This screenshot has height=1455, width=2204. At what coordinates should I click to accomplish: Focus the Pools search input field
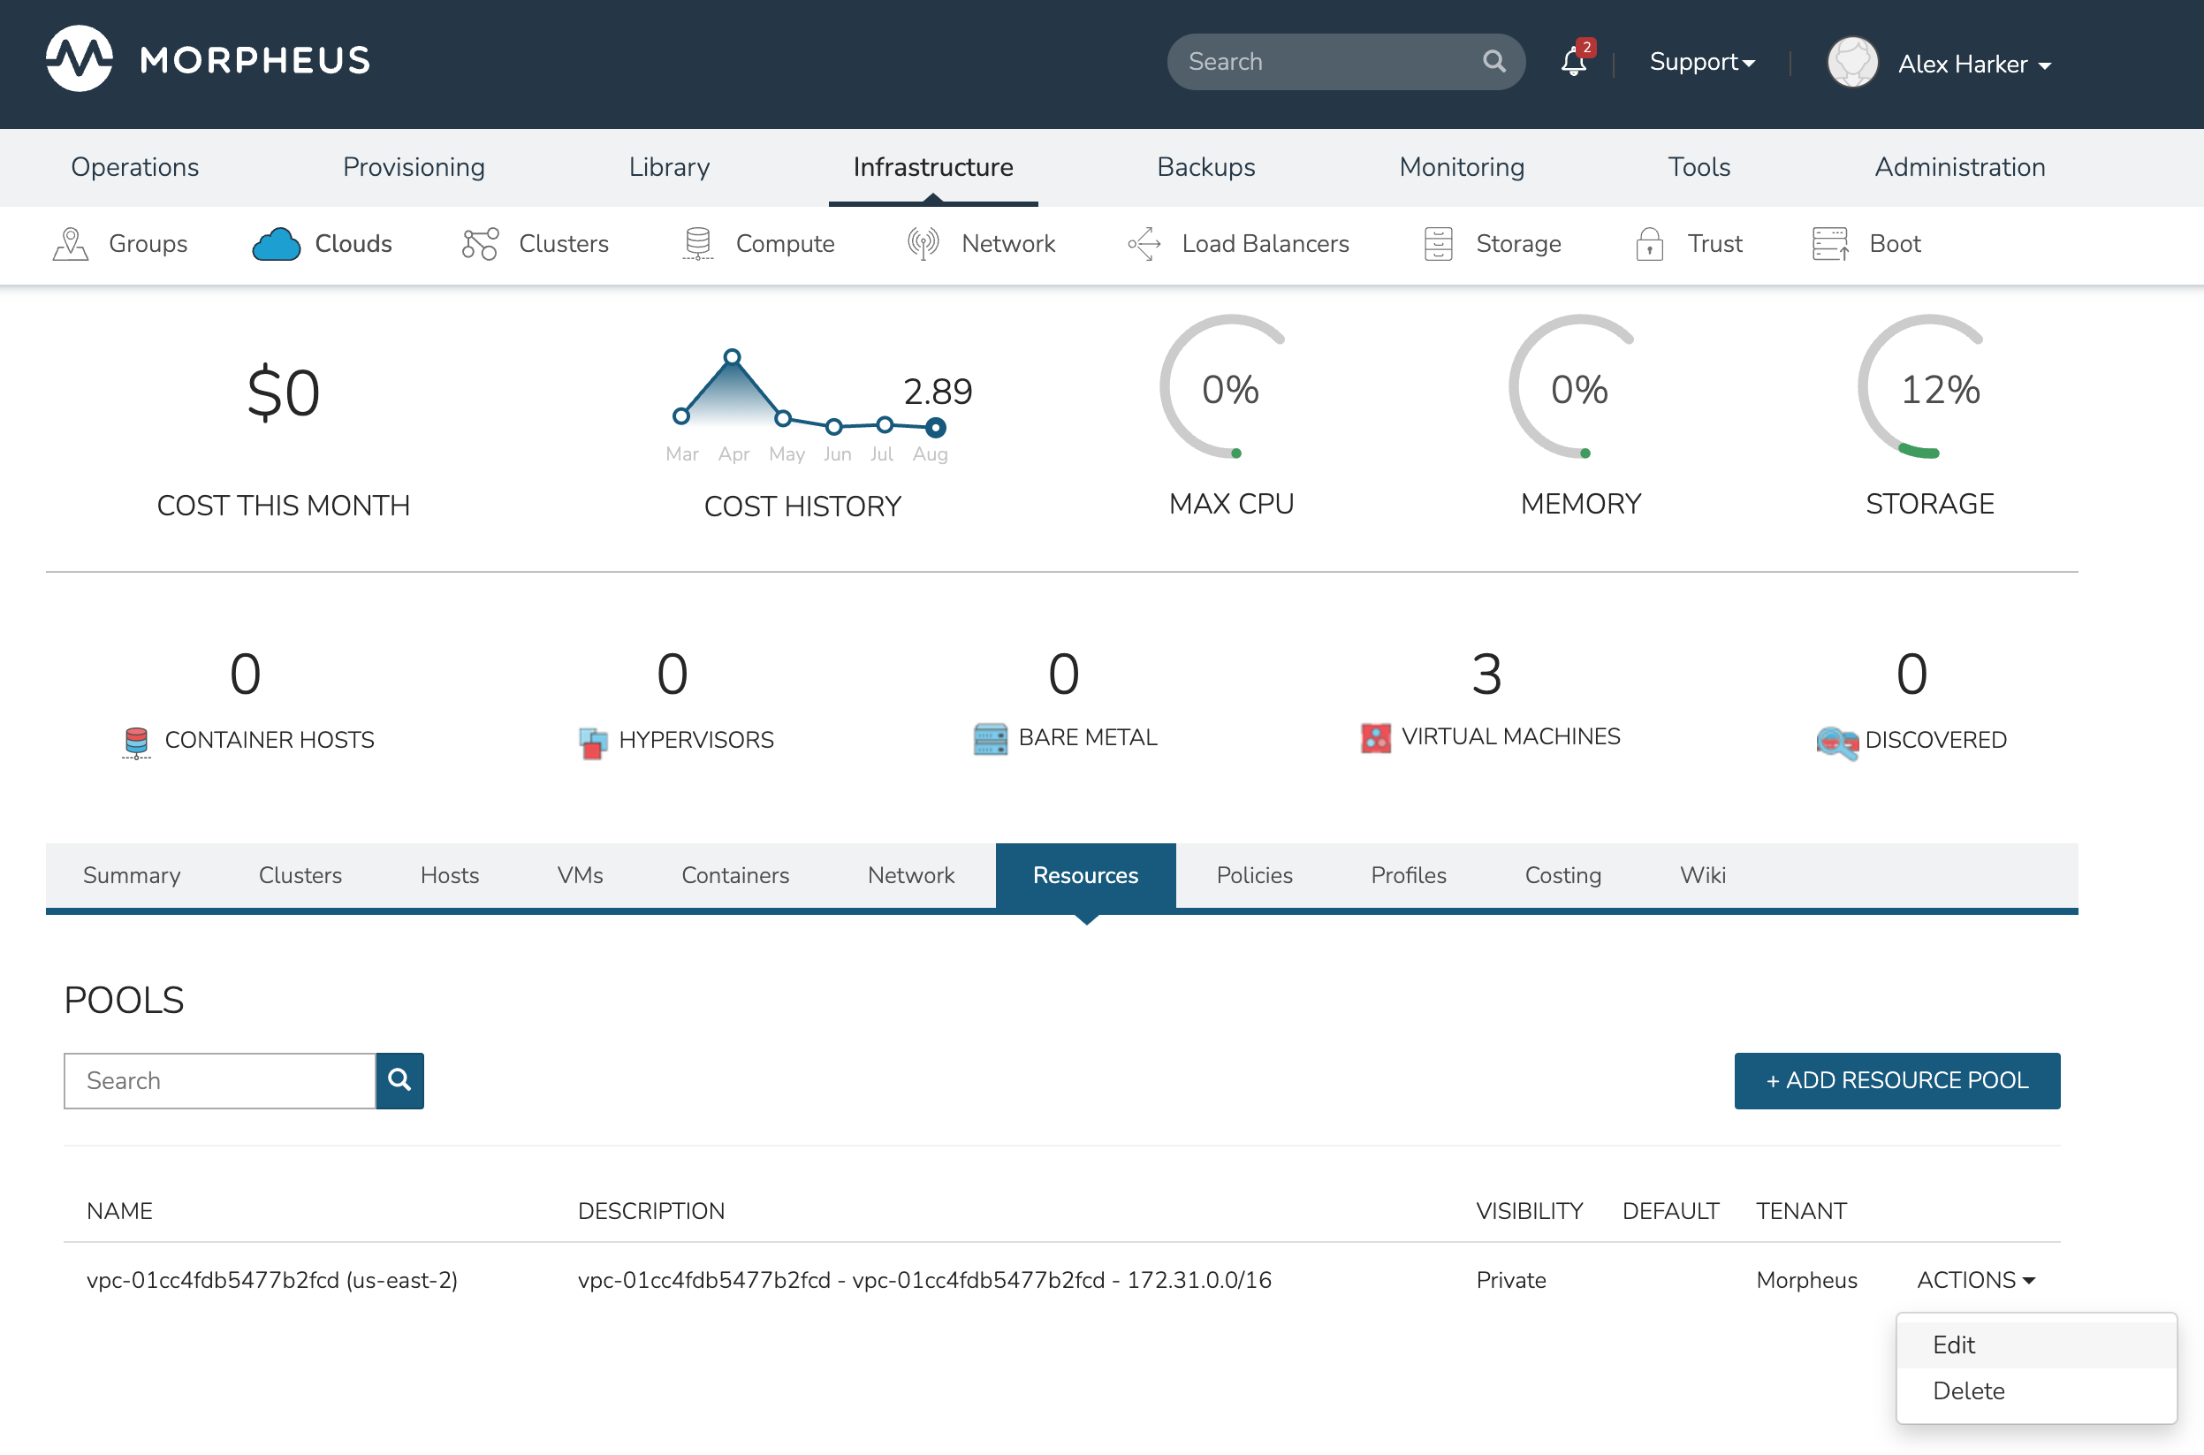tap(220, 1080)
